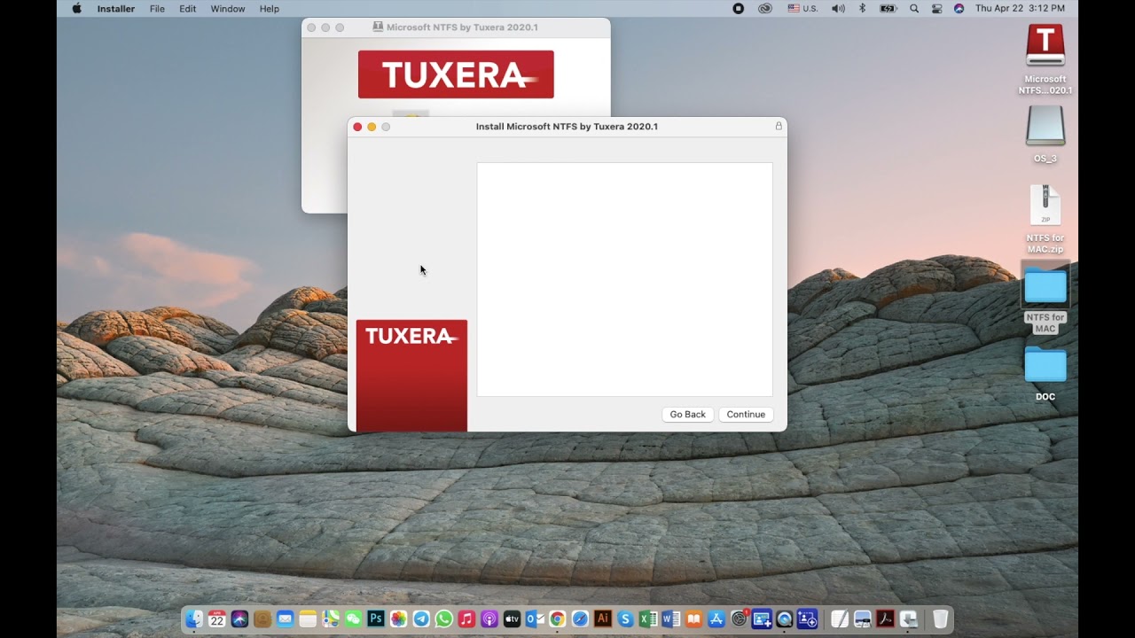Launch Photoshop from the Dock
Screen dimensions: 1135x638
(x=376, y=619)
